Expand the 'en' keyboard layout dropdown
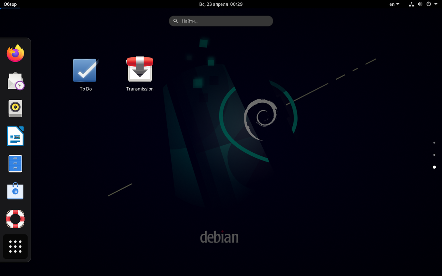This screenshot has height=276, width=442. [x=394, y=4]
